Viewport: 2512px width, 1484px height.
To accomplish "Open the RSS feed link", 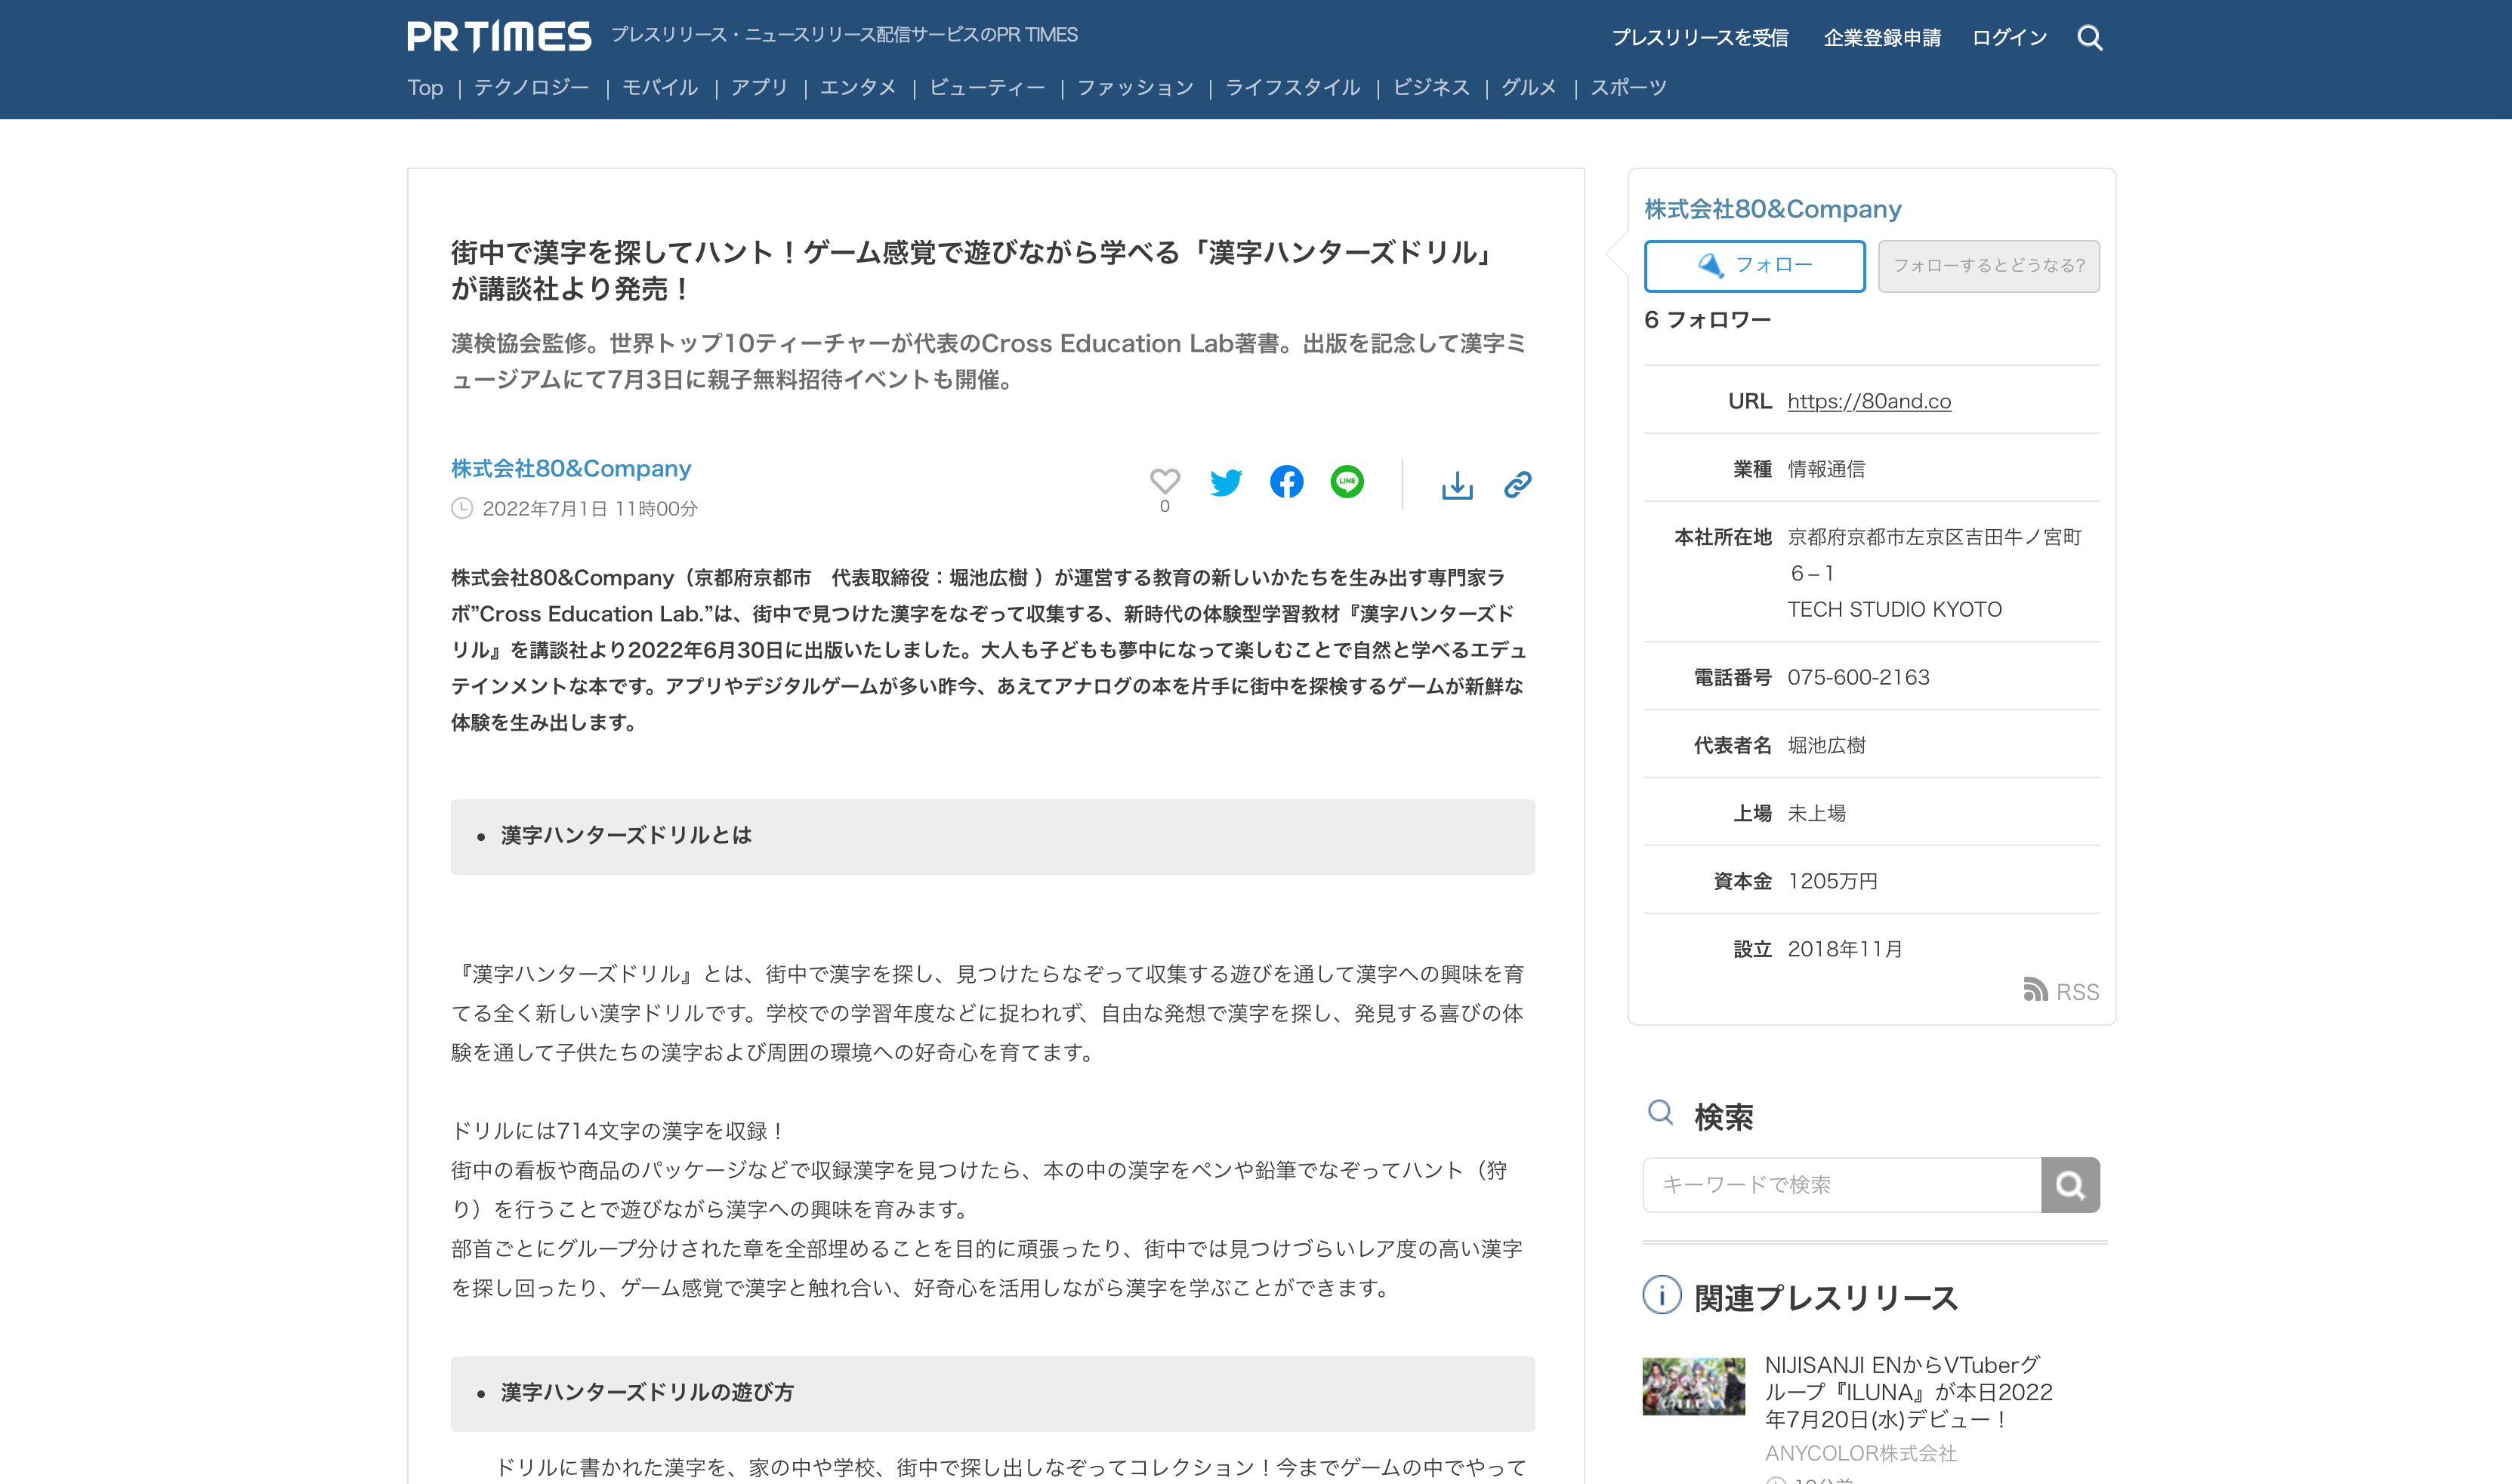I will point(2061,991).
